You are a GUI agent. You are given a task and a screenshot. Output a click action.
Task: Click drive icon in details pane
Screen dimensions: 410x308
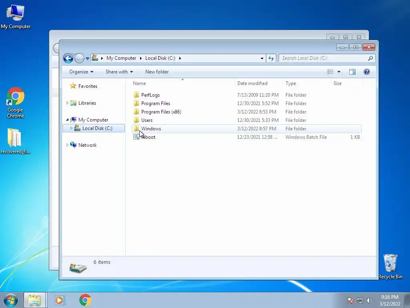(x=78, y=268)
